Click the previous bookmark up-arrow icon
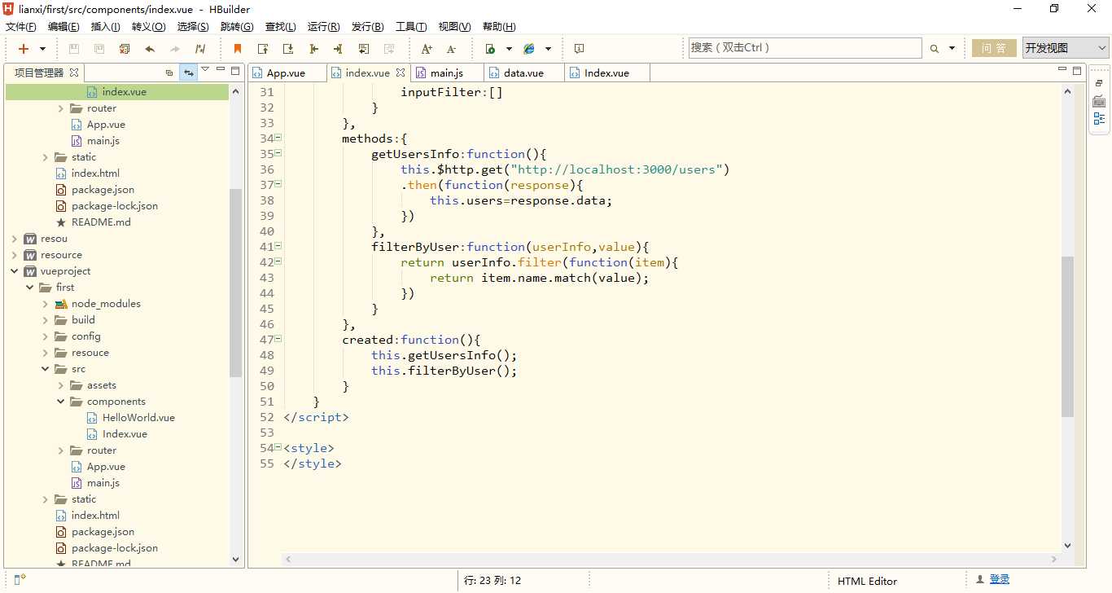This screenshot has height=593, width=1112. [x=263, y=49]
